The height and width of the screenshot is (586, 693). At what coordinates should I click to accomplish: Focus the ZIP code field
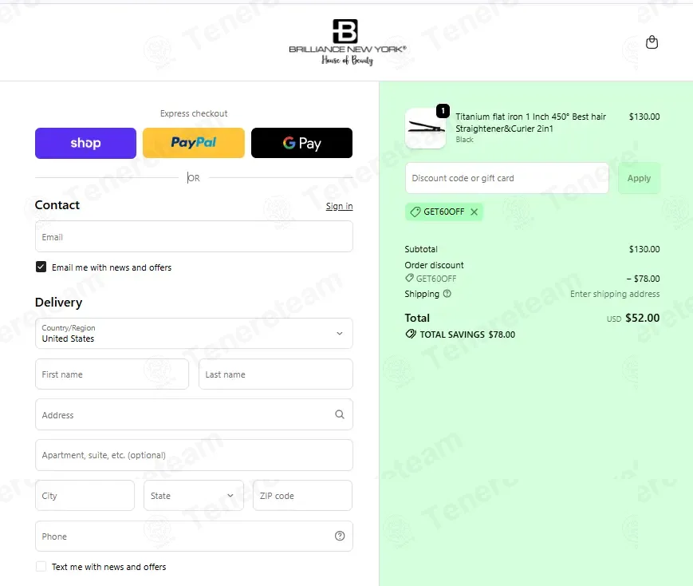tap(303, 495)
